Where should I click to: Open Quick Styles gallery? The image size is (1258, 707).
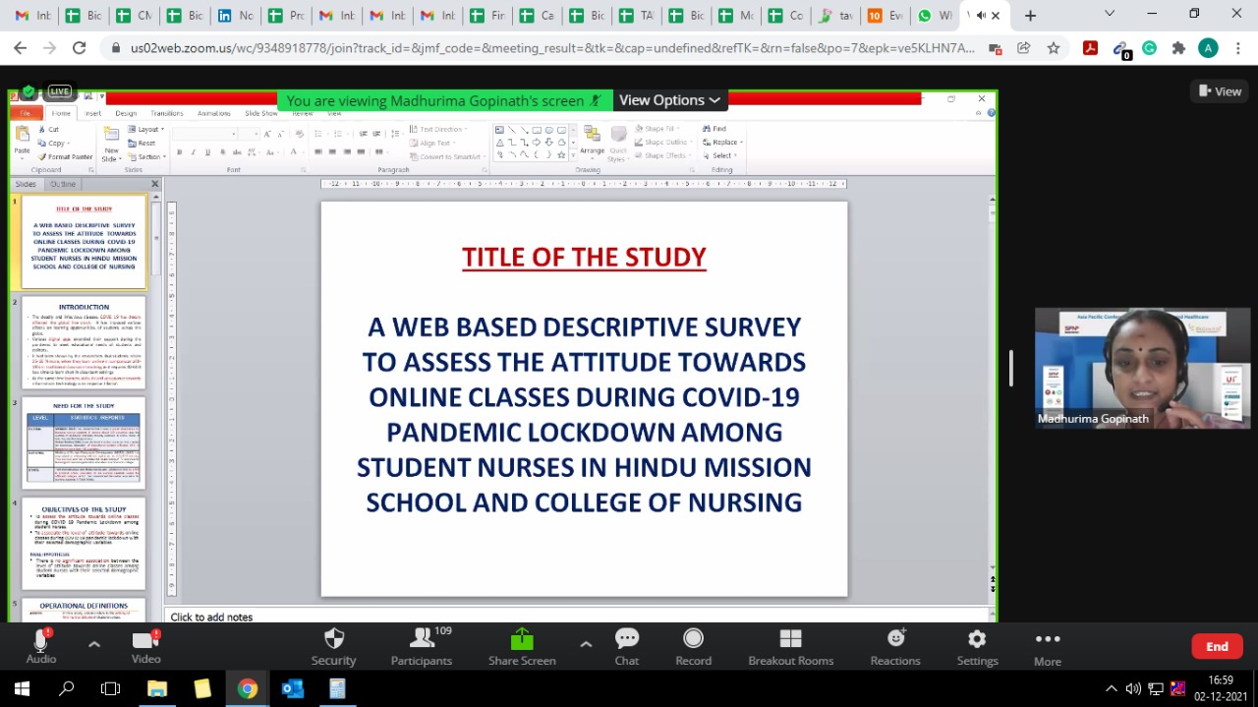point(617,144)
